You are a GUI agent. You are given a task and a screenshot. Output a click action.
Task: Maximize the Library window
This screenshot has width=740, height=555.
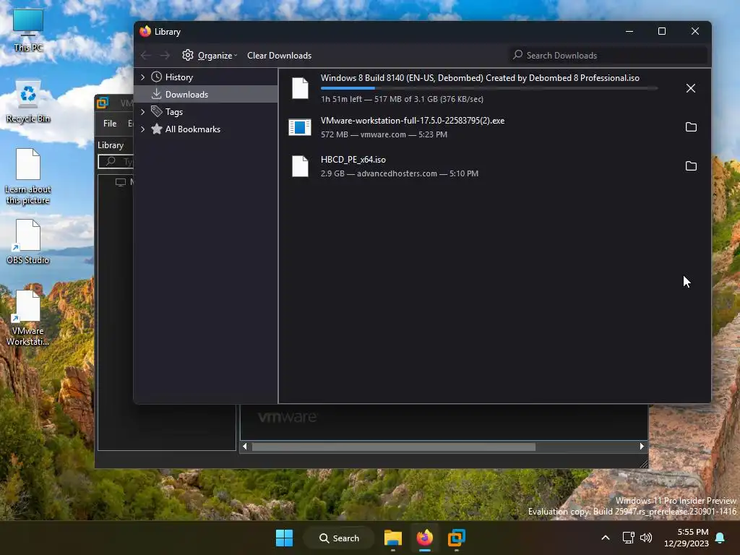(662, 31)
